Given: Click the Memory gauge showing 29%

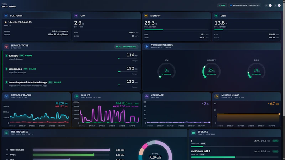Looking at the screenshot, I should (211, 70).
